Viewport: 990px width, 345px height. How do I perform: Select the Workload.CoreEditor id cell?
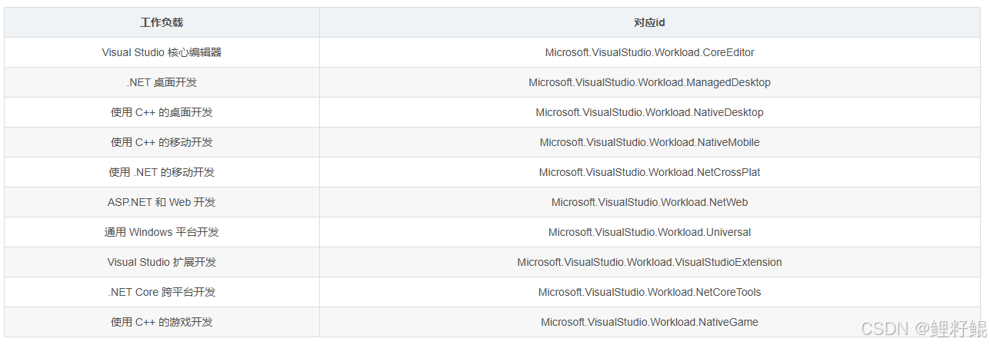649,52
